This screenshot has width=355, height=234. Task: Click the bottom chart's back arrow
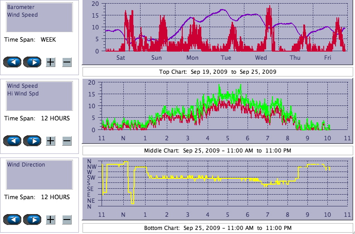tap(12, 220)
